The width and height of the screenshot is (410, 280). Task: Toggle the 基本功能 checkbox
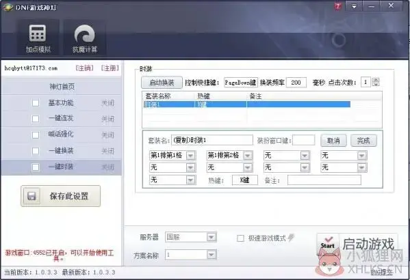coord(36,103)
